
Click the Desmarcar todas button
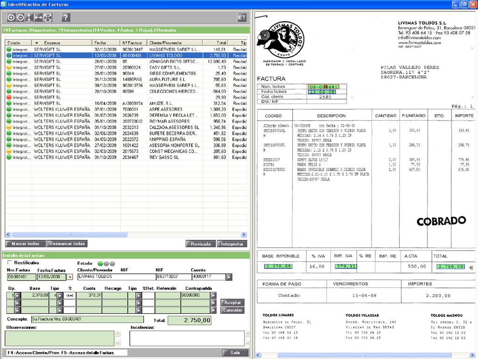[x=67, y=244]
